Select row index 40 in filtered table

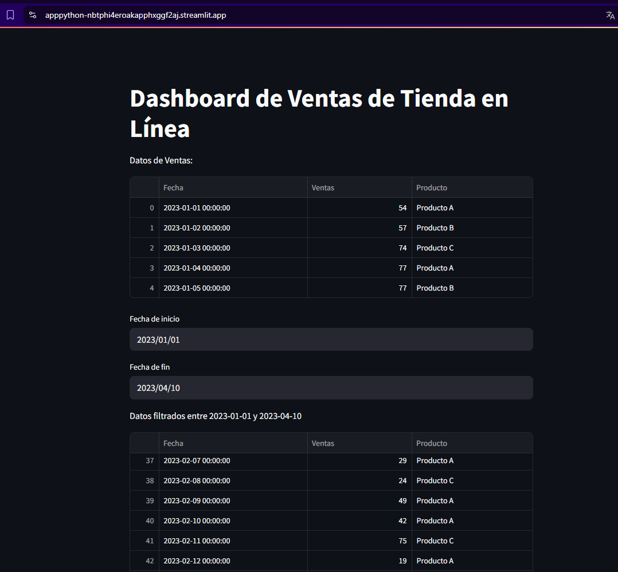(x=144, y=521)
